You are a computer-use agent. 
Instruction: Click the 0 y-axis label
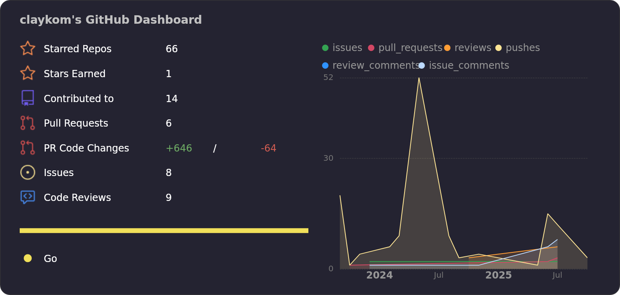click(x=331, y=269)
